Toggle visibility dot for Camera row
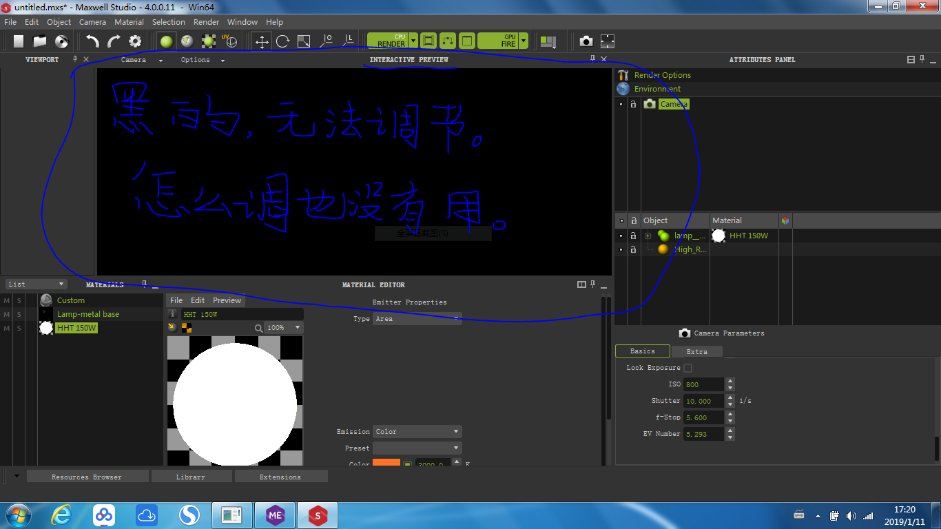941x529 pixels. point(621,104)
